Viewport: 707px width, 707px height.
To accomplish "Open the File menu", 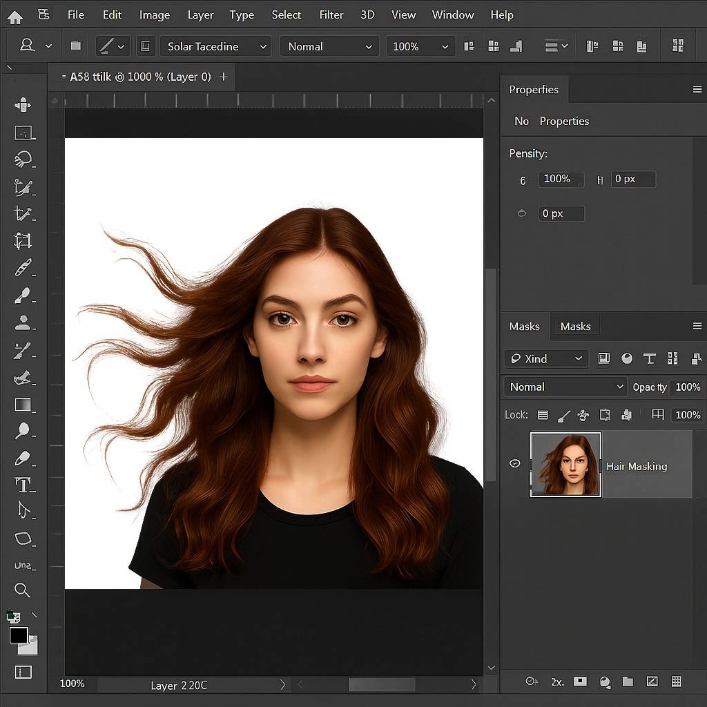I will point(76,15).
